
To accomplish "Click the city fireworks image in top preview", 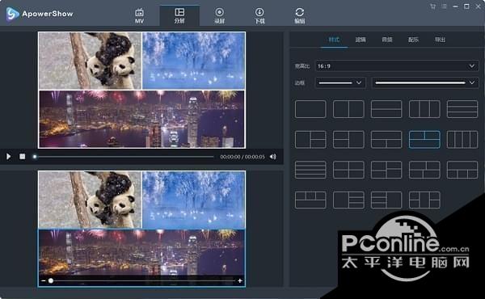I will [141, 119].
